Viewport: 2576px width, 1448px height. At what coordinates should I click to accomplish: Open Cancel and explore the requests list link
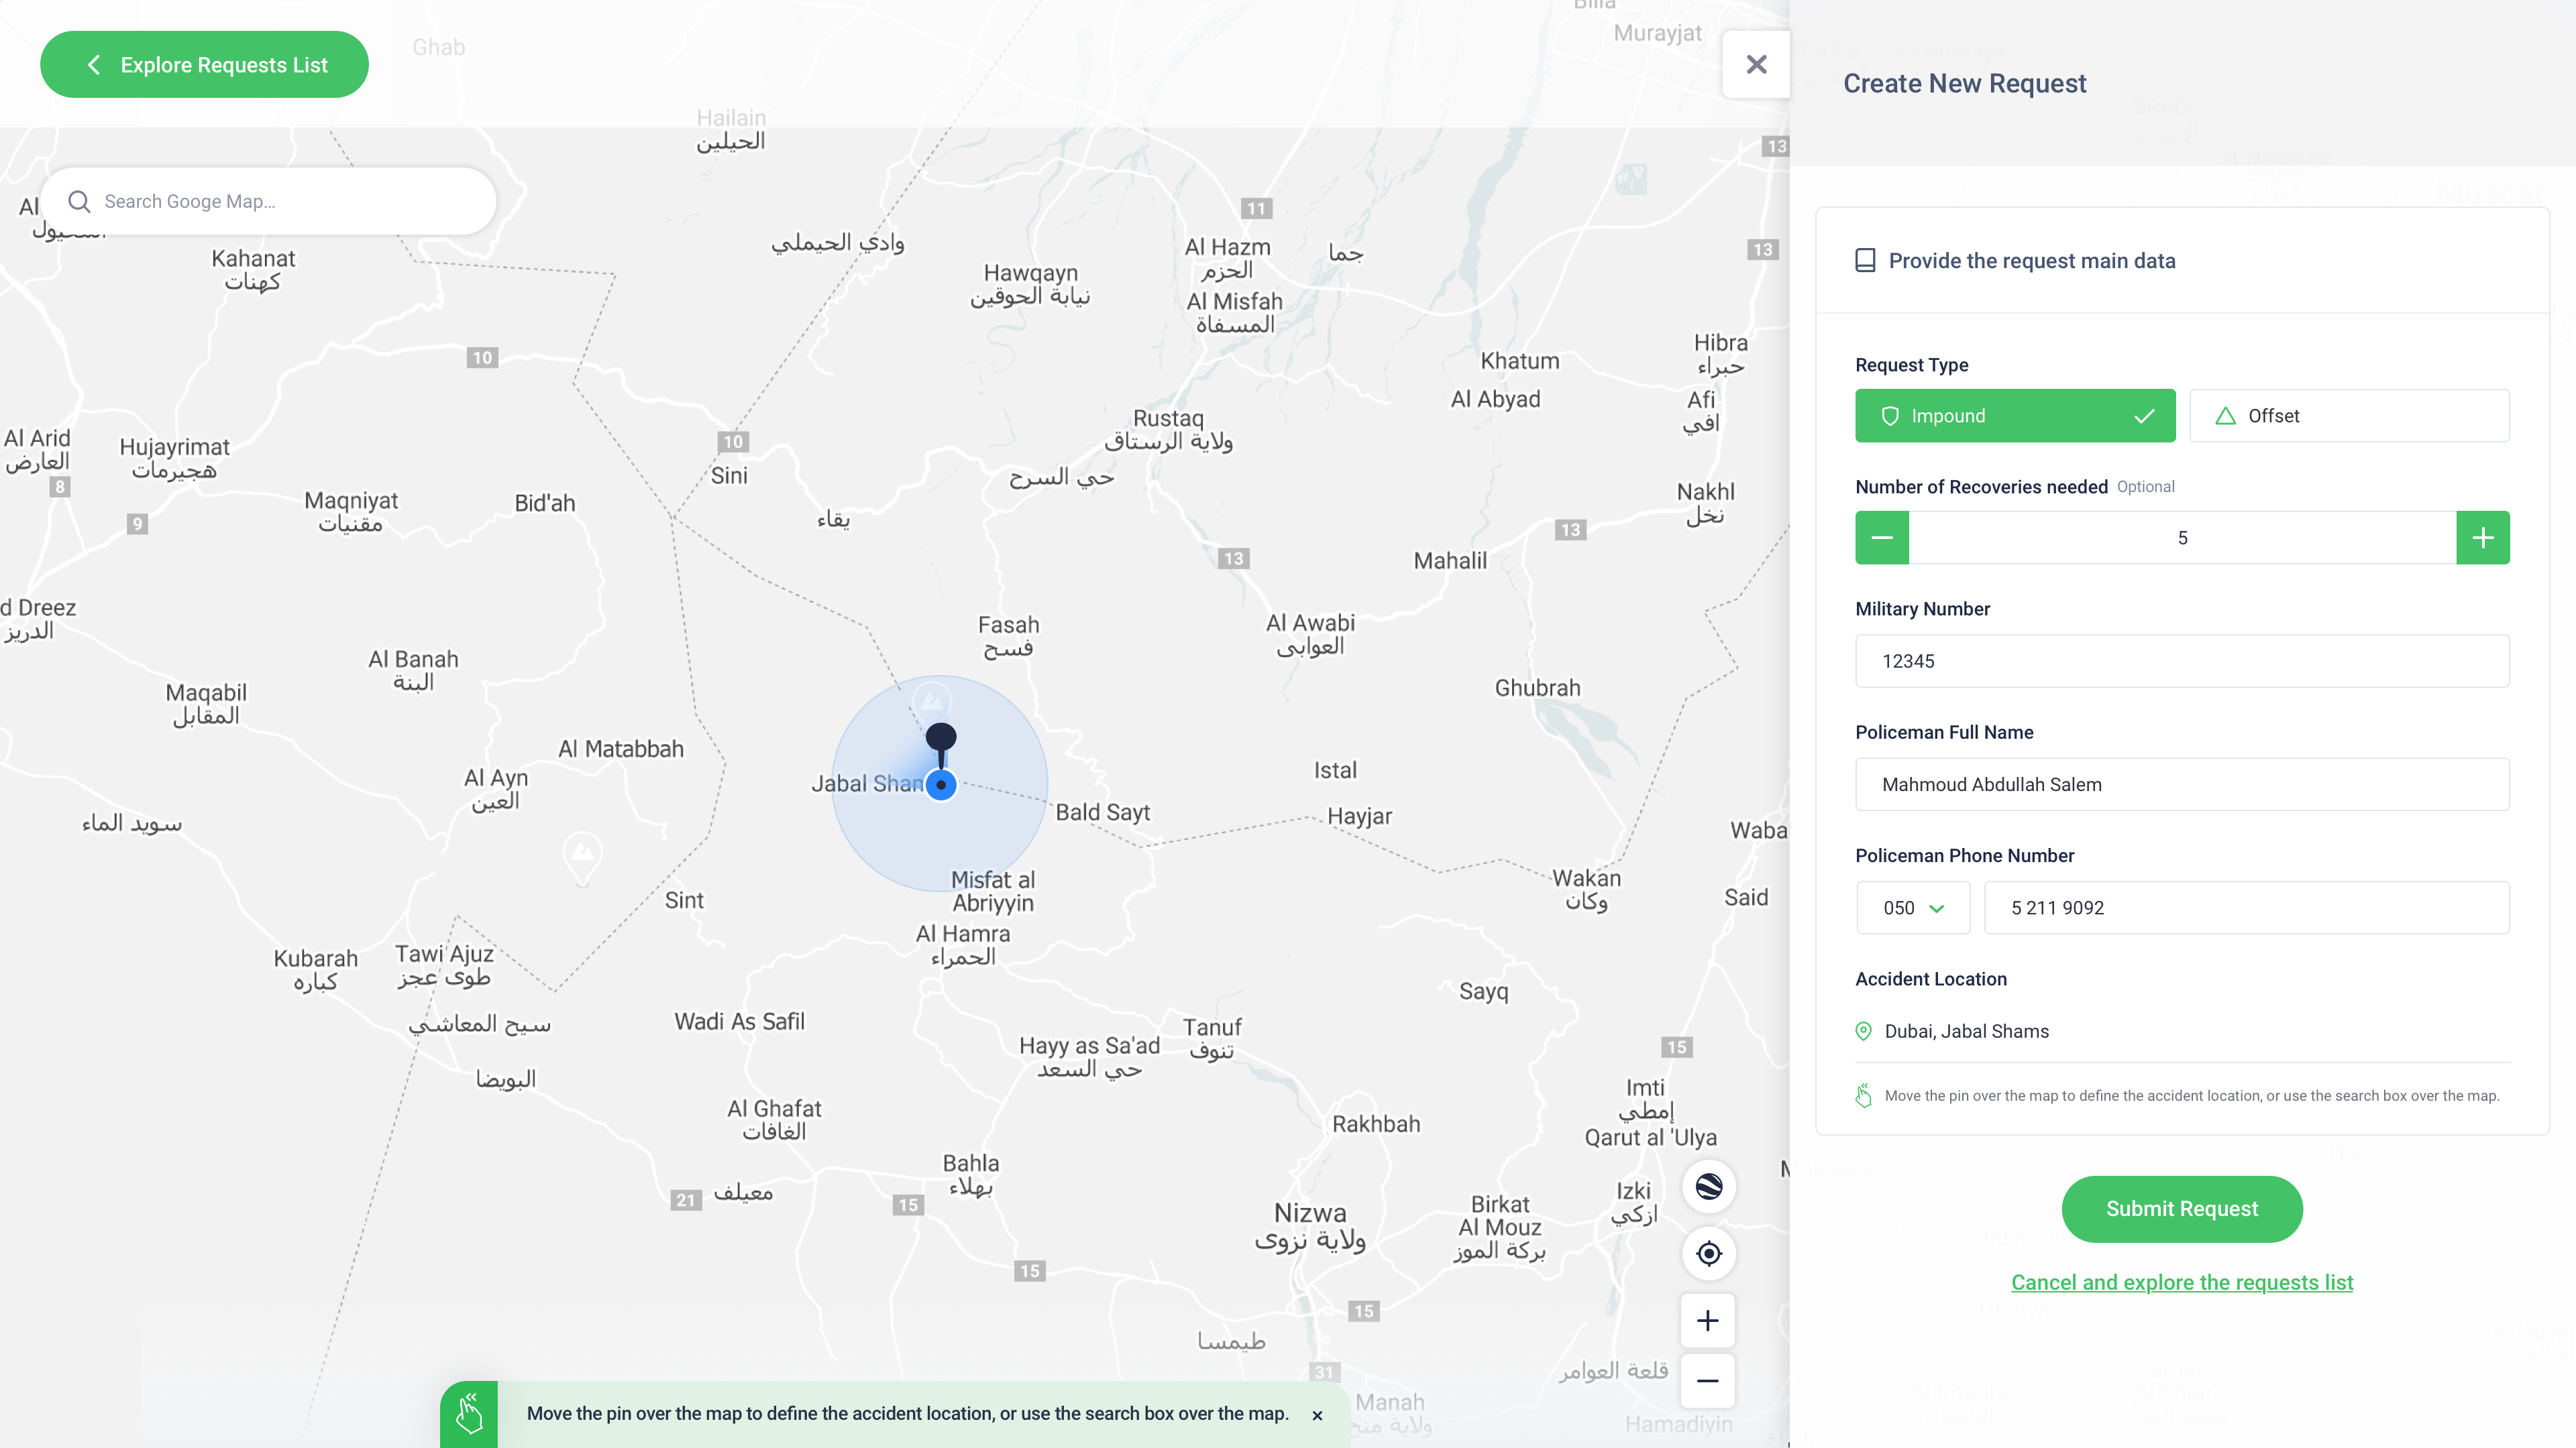(2182, 1282)
